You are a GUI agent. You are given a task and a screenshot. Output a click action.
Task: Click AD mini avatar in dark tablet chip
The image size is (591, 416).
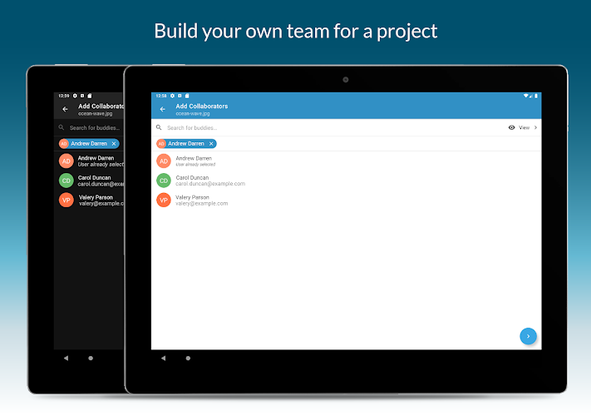click(x=64, y=144)
